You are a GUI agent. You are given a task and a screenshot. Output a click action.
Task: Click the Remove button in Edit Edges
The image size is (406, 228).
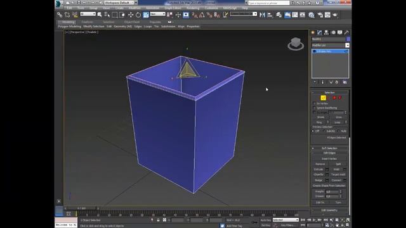(320, 164)
